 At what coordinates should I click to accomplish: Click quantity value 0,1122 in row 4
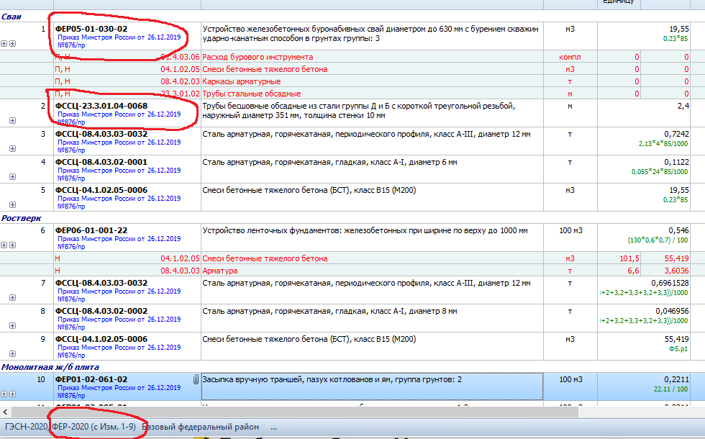676,162
